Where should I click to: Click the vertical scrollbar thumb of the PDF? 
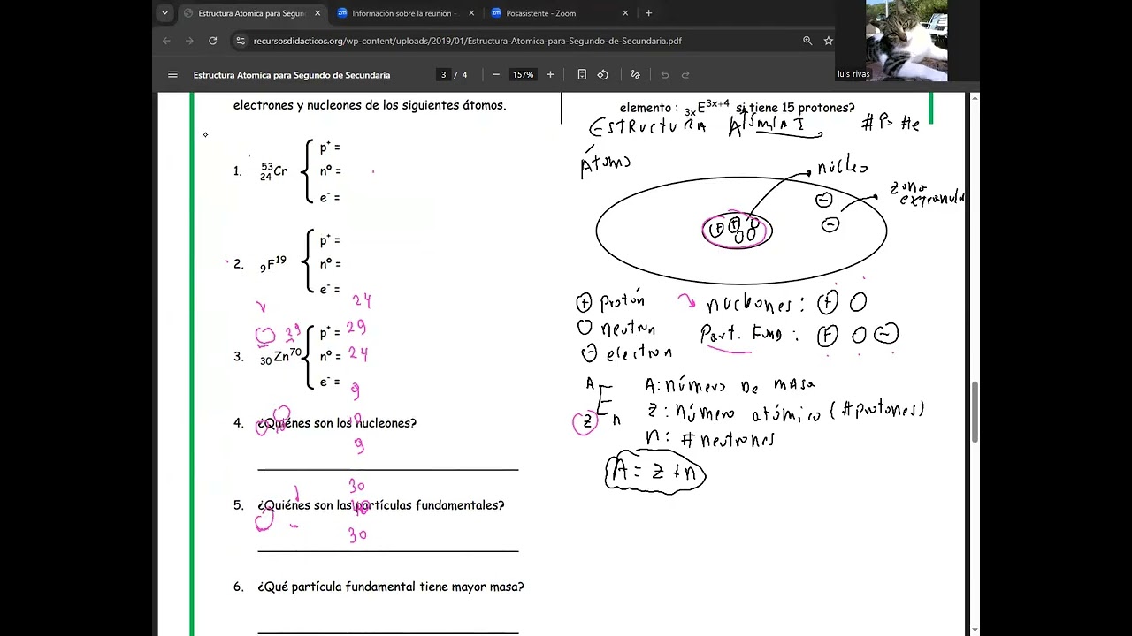[975, 413]
